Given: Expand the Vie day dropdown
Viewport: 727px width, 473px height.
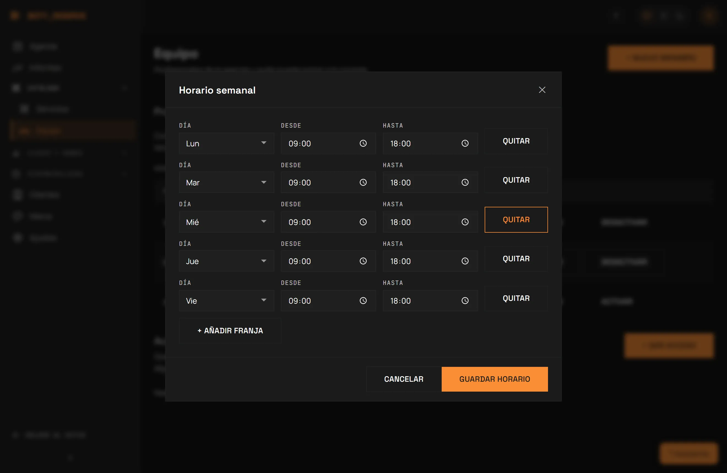Looking at the screenshot, I should (226, 301).
